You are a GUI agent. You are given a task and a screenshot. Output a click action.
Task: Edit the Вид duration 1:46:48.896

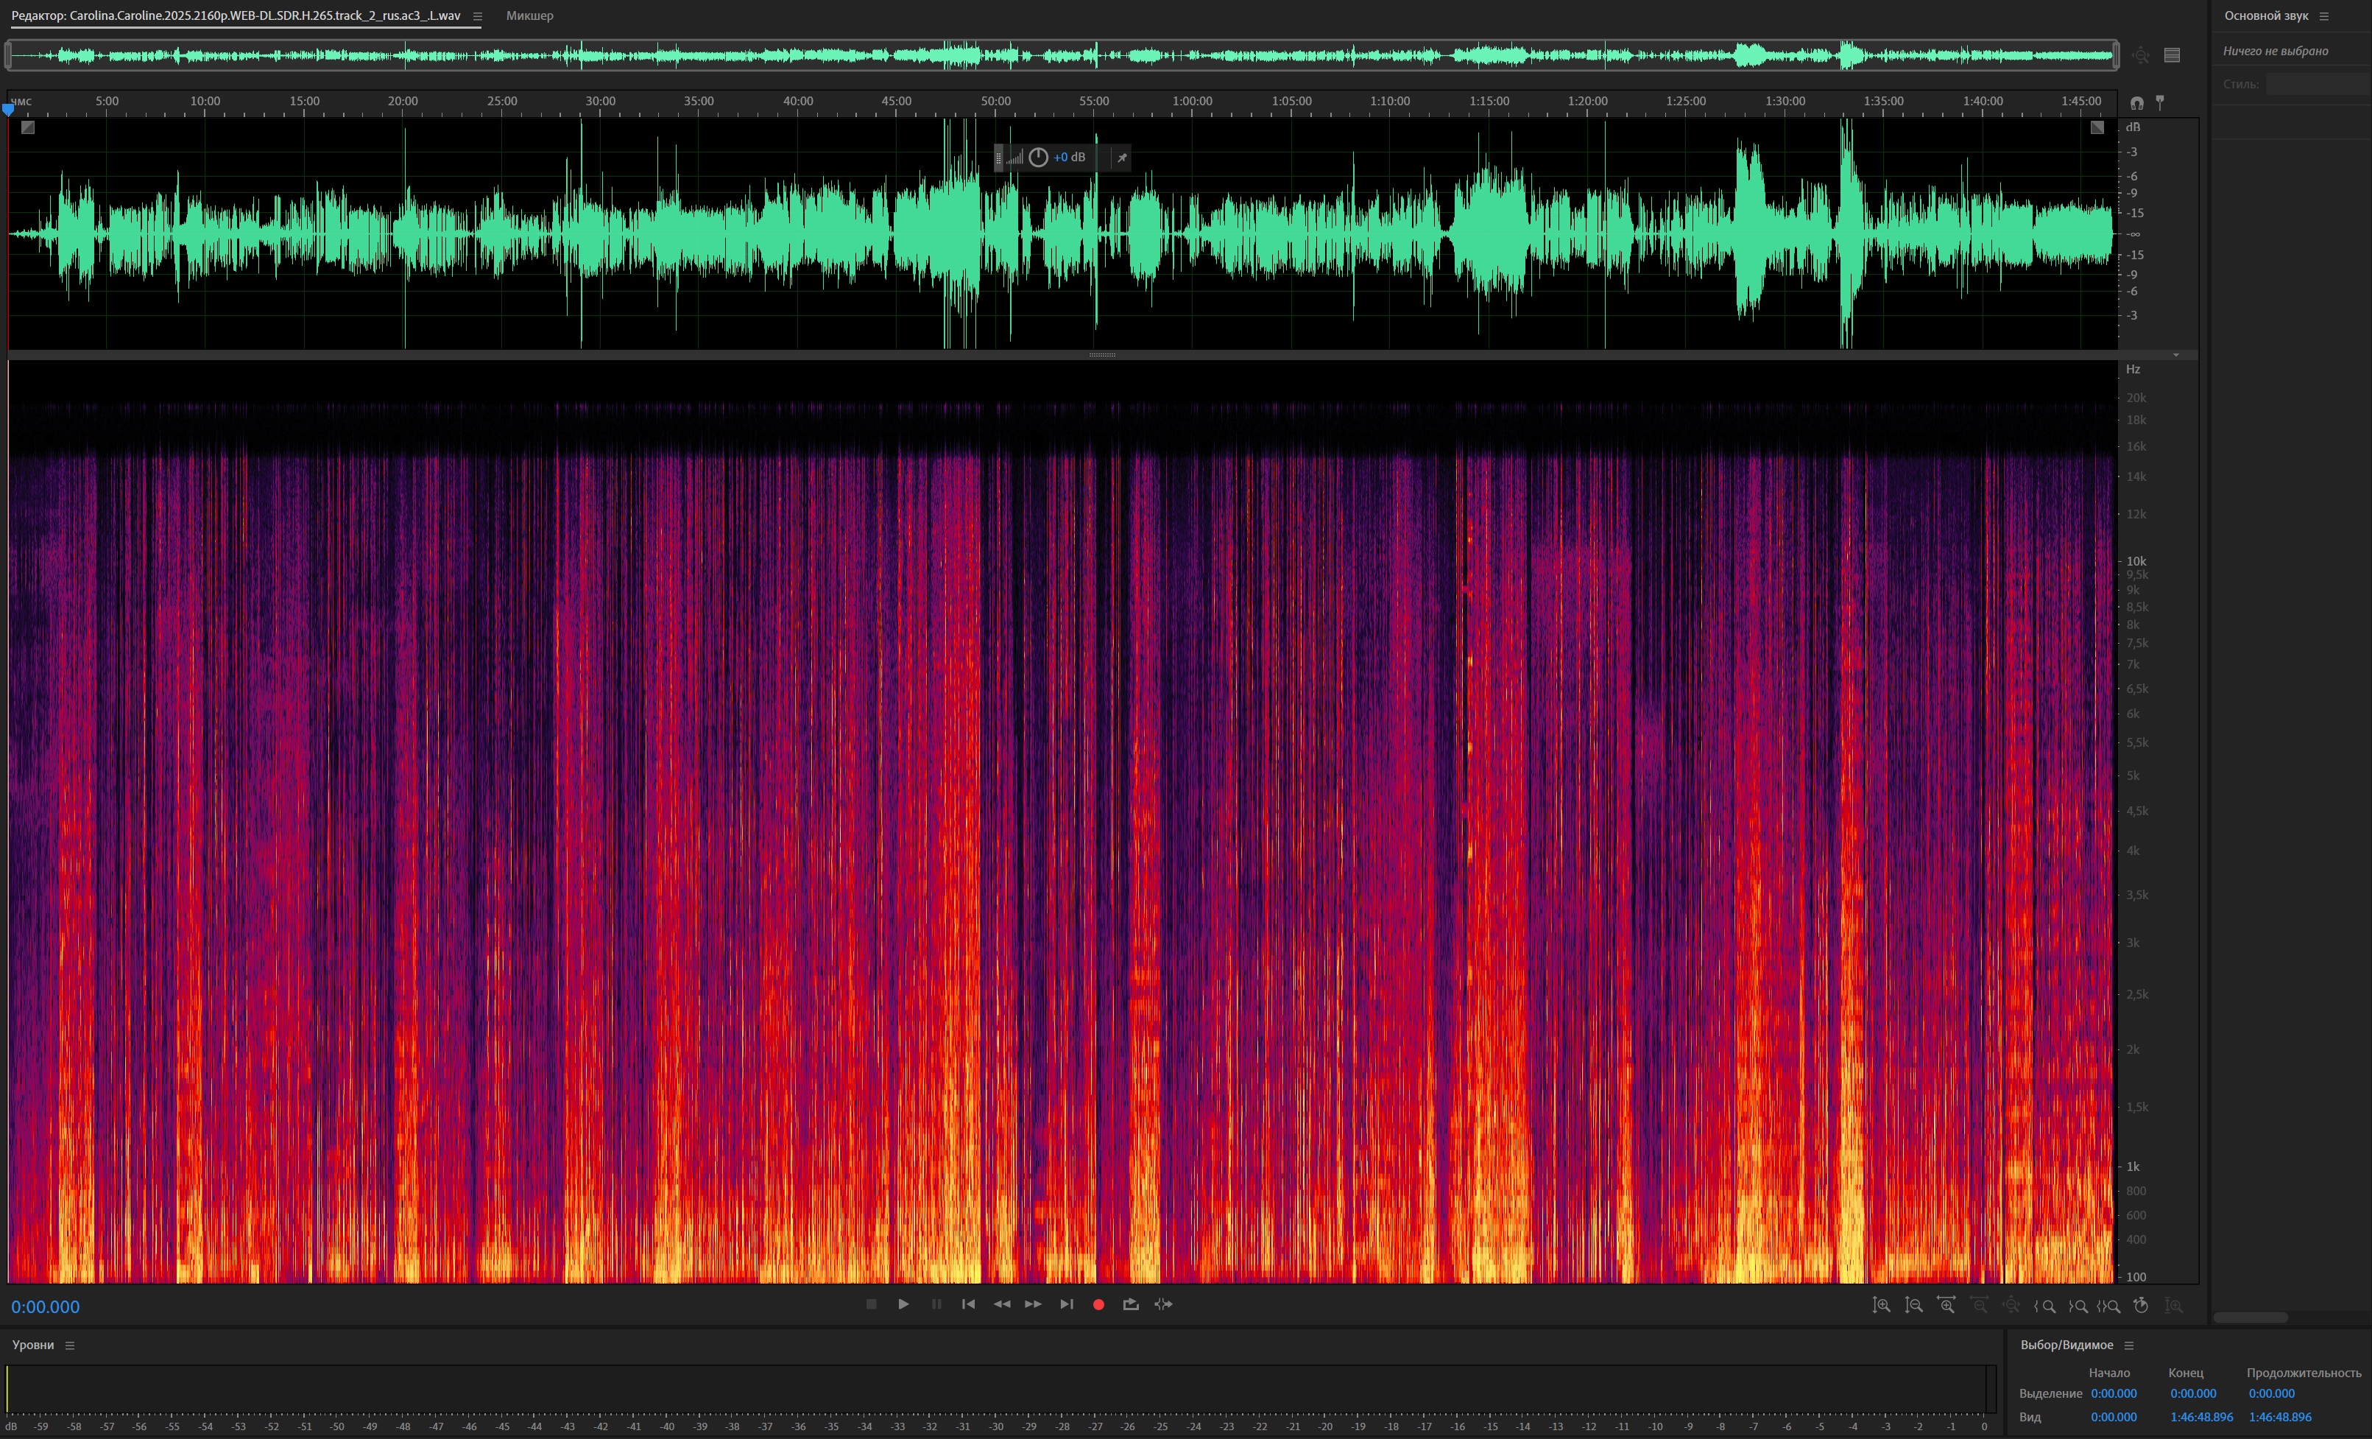point(2279,1417)
